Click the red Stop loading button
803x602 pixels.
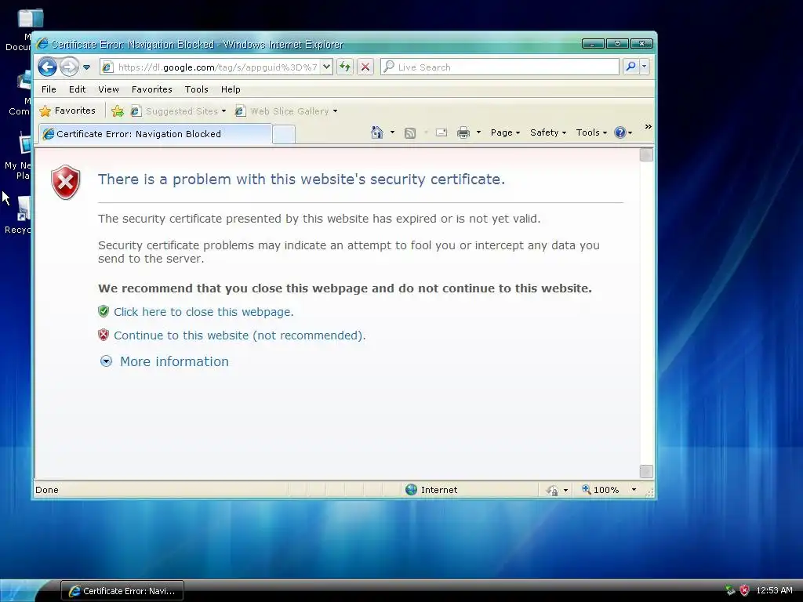pyautogui.click(x=365, y=67)
